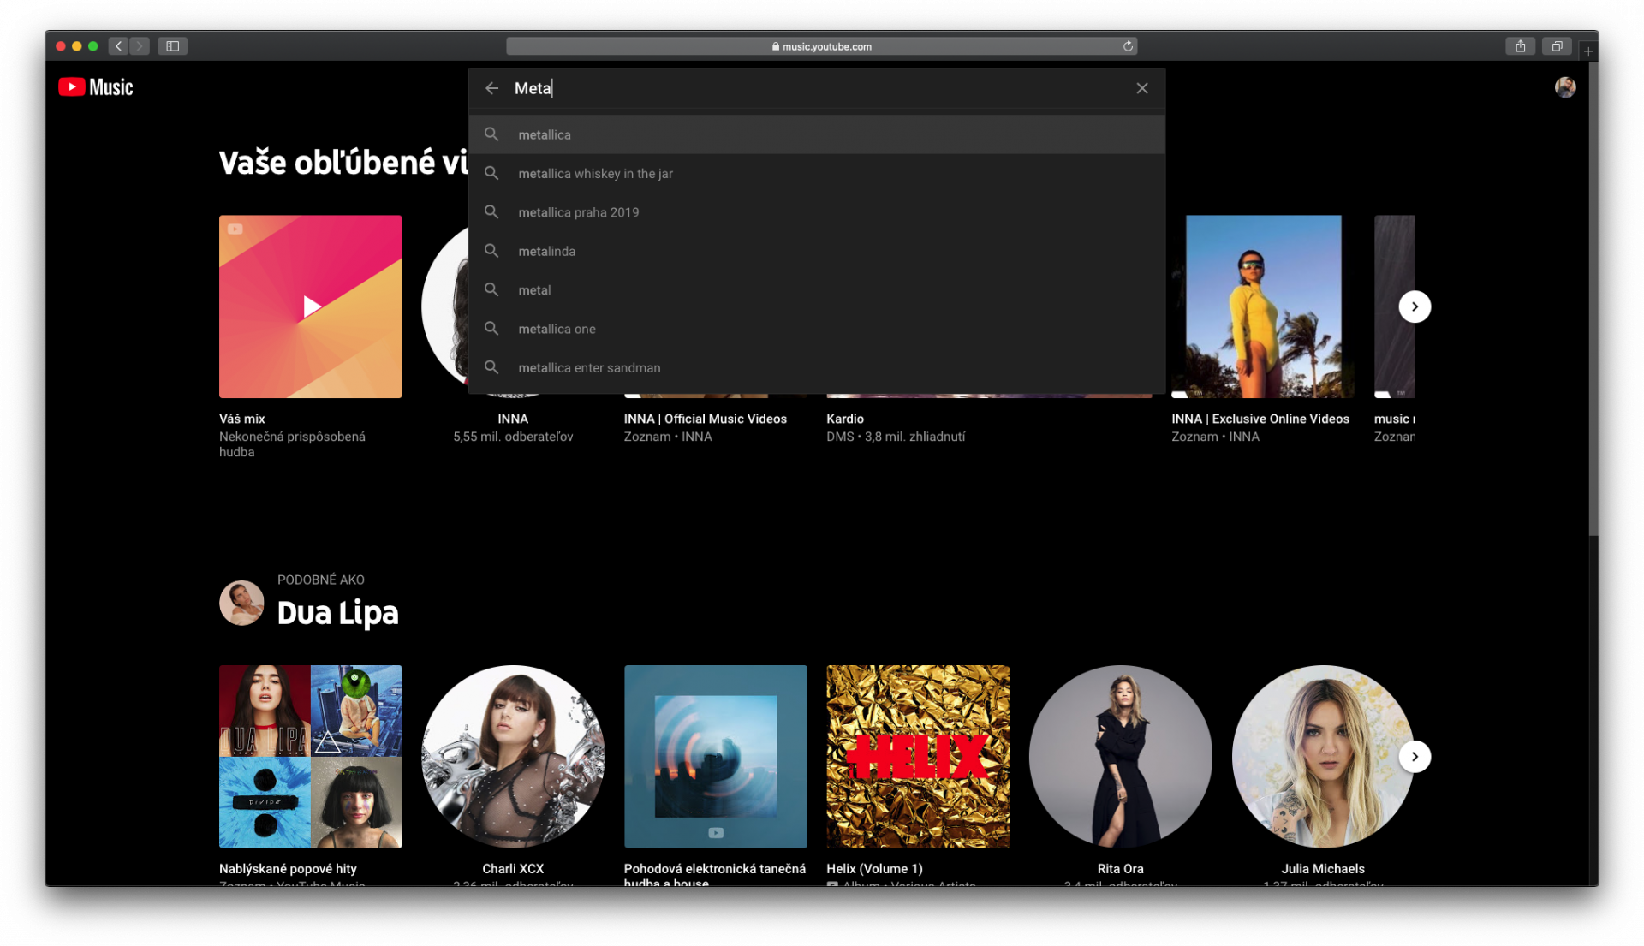Click 'Helix (Volume 1)' title
This screenshot has width=1644, height=946.
(874, 868)
